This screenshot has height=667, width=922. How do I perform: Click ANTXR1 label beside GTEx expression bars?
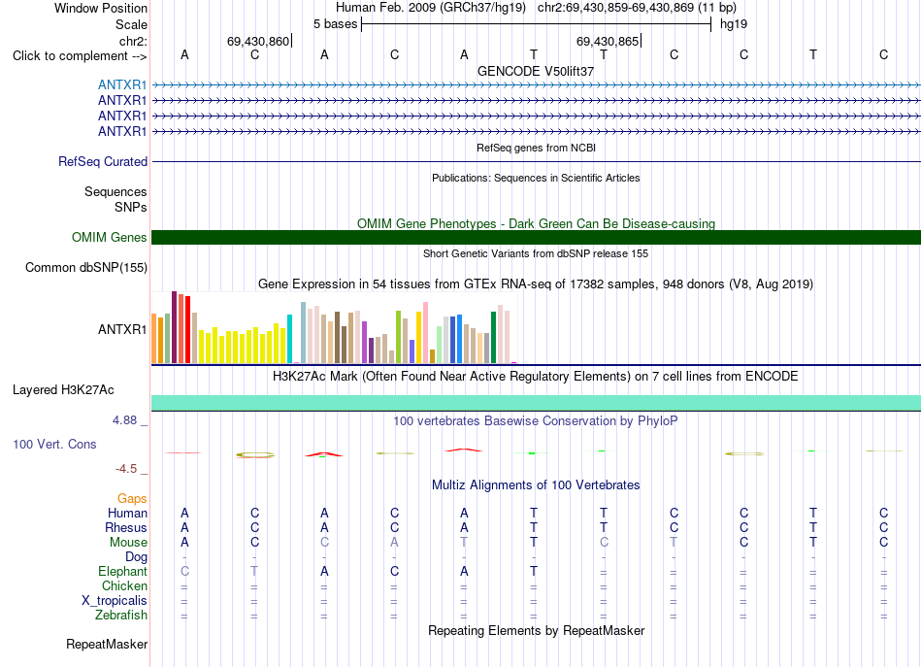point(122,329)
